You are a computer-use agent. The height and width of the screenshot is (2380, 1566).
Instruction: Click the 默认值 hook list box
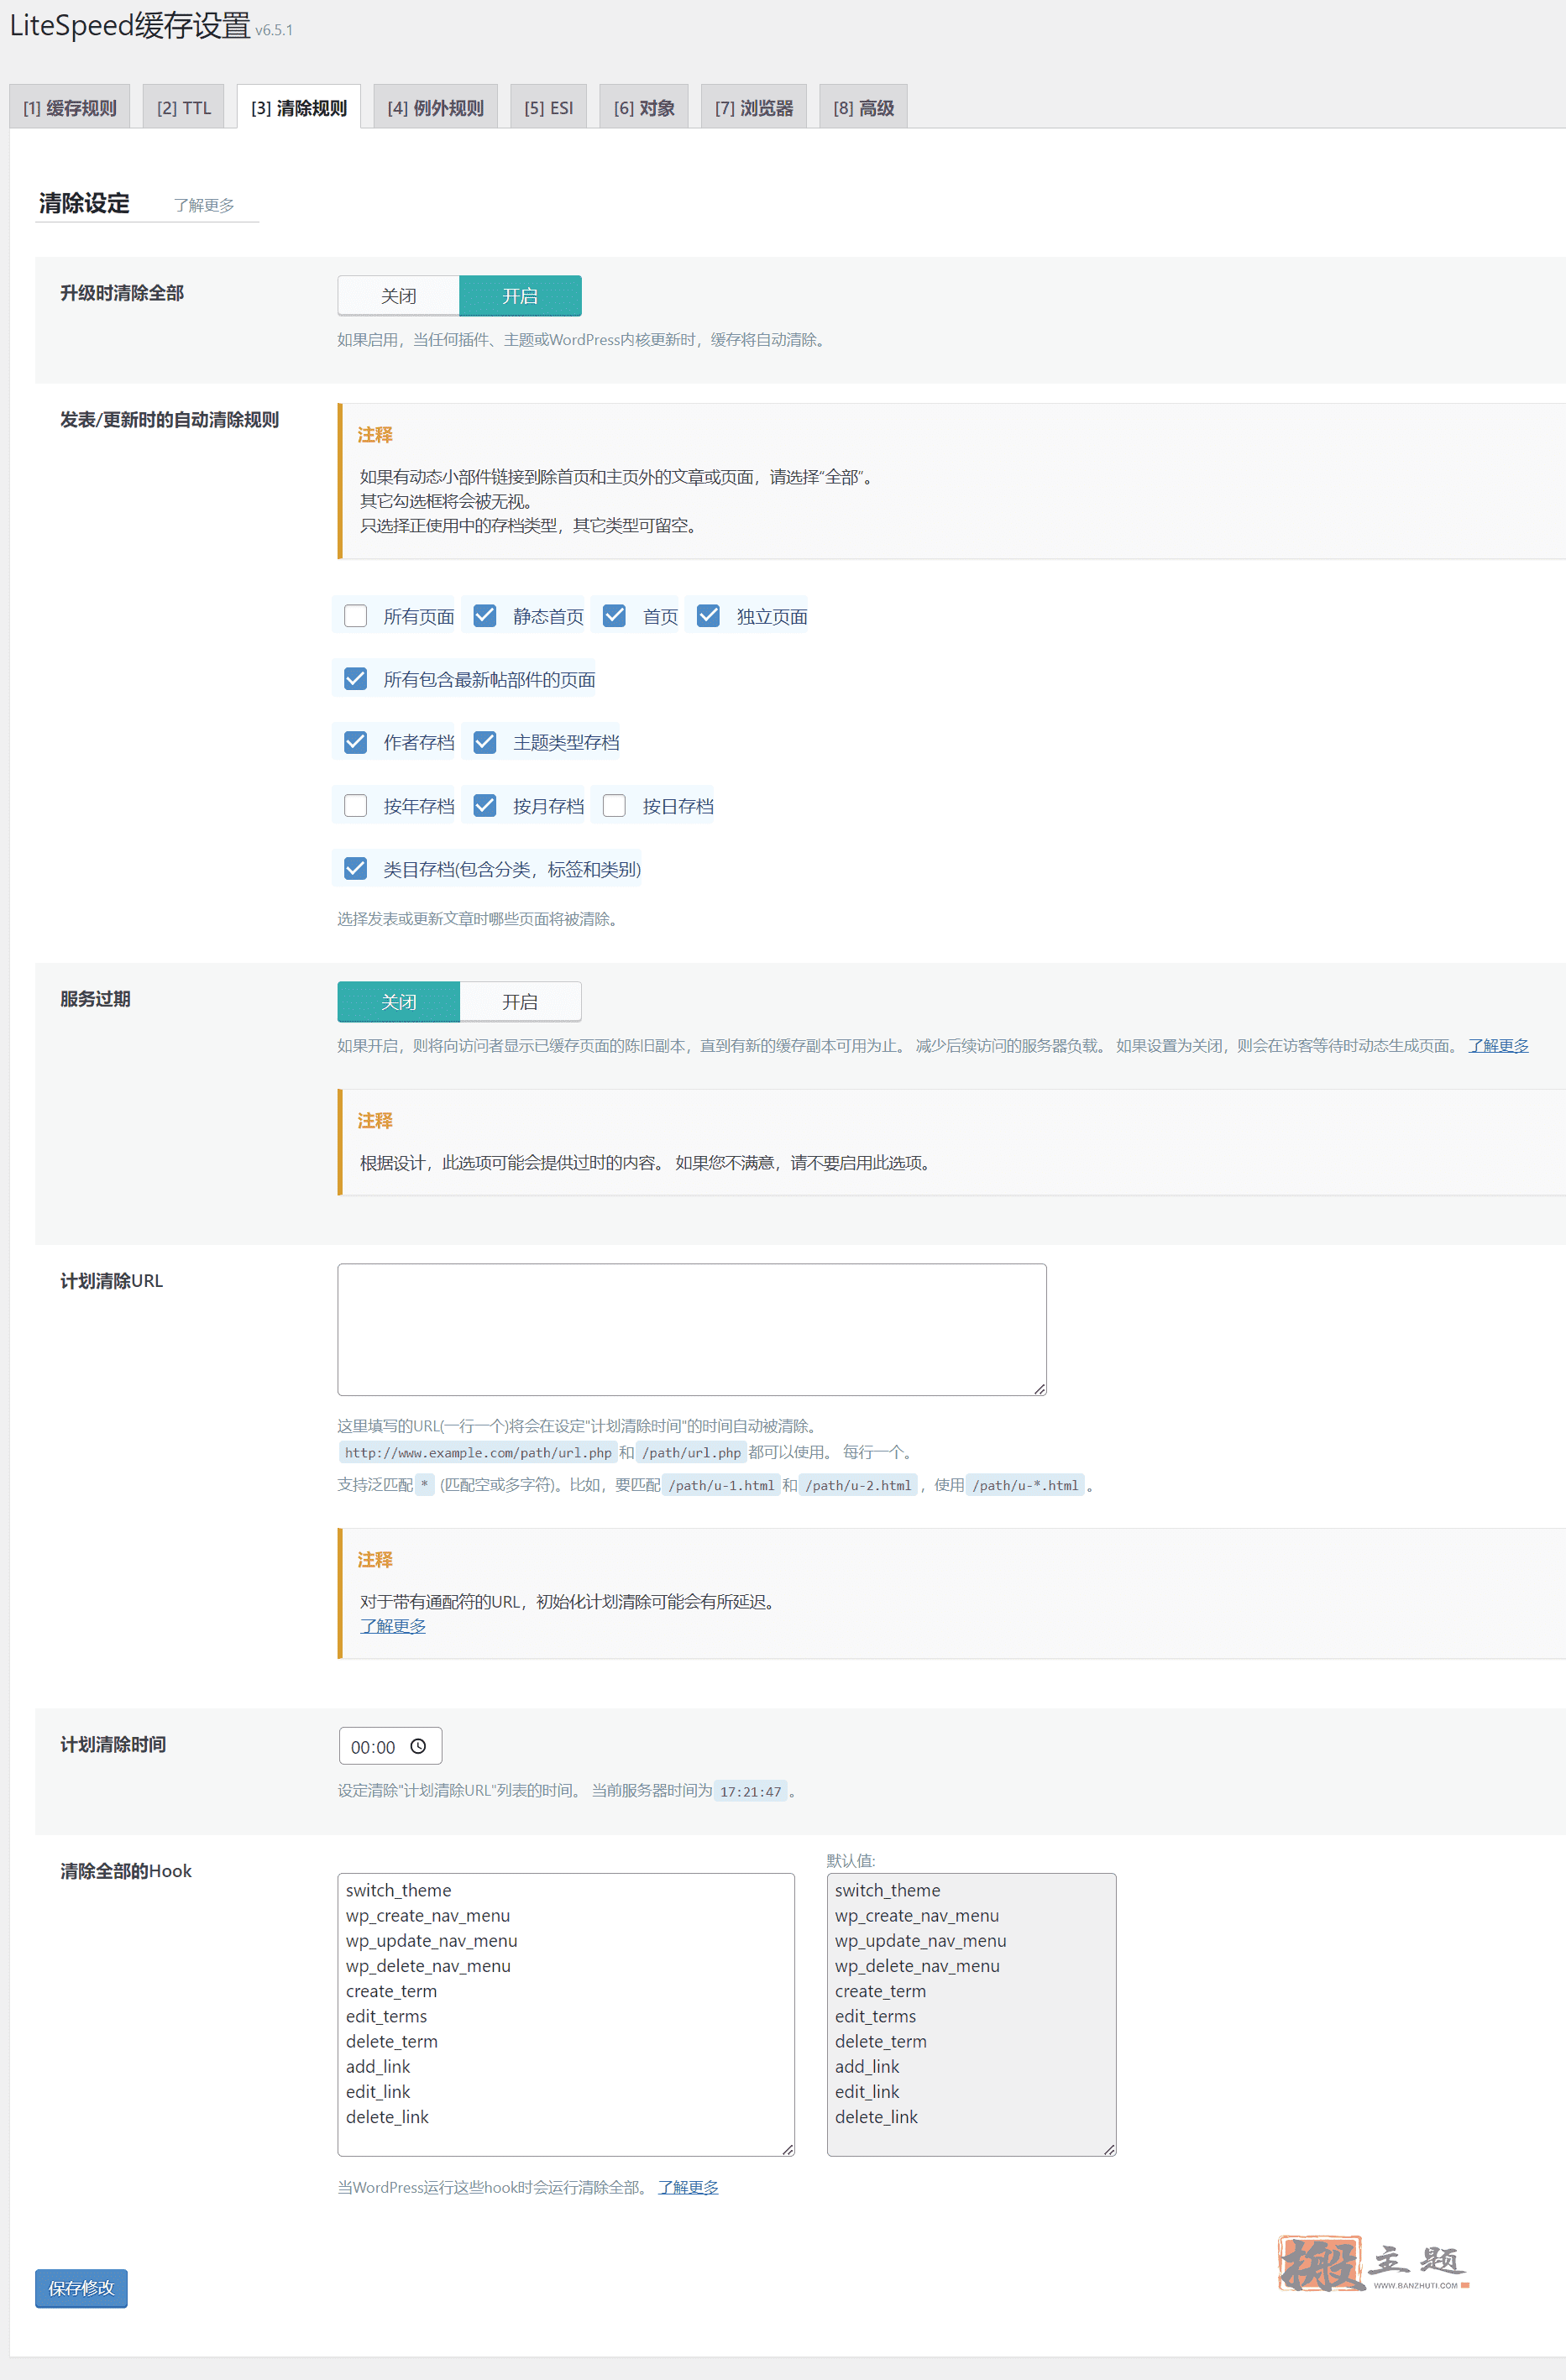click(971, 2015)
